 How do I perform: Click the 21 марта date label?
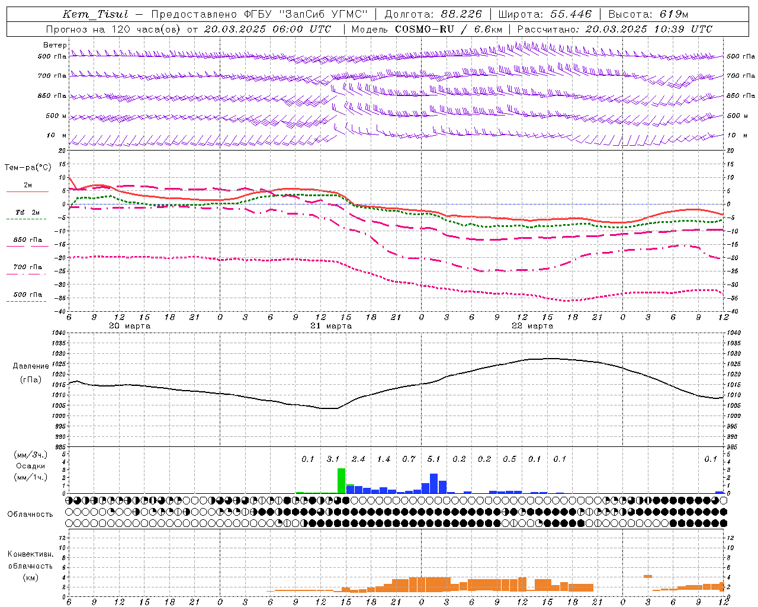click(x=331, y=326)
